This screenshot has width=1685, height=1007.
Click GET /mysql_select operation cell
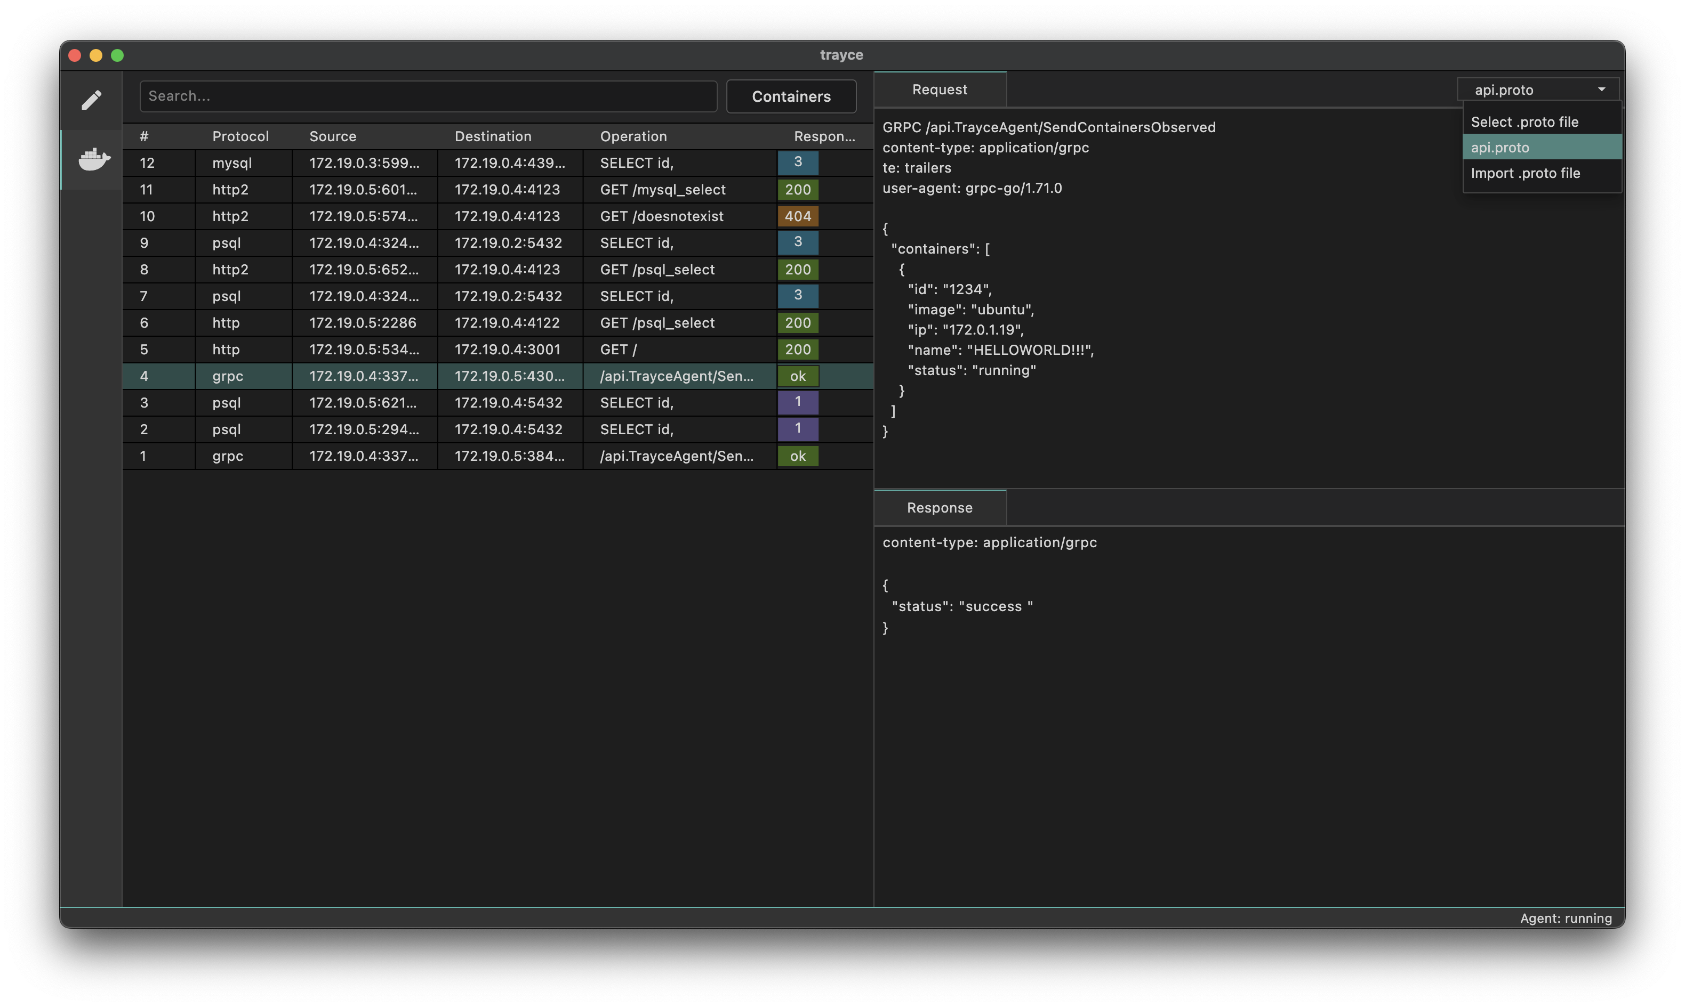pyautogui.click(x=679, y=189)
